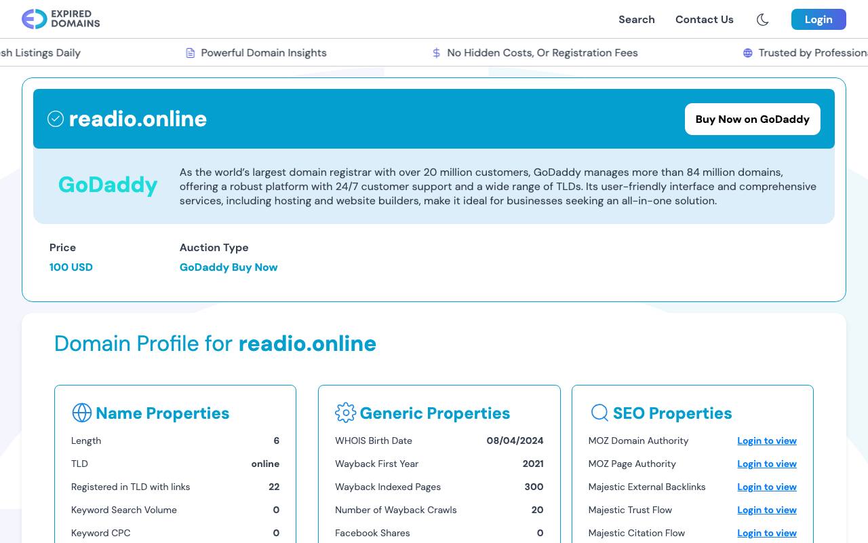
Task: Login to view MOZ Page Authority
Action: point(767,464)
